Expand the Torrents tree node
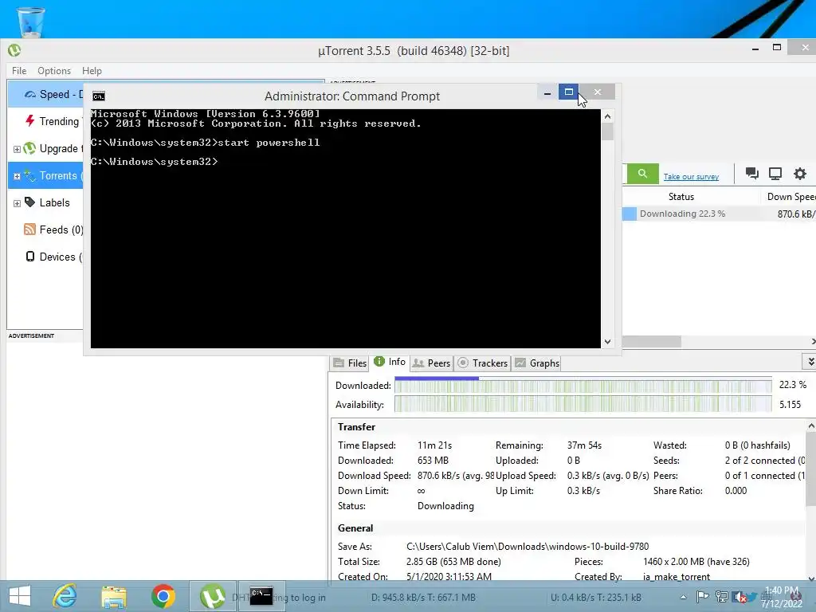The height and width of the screenshot is (612, 816). (17, 176)
